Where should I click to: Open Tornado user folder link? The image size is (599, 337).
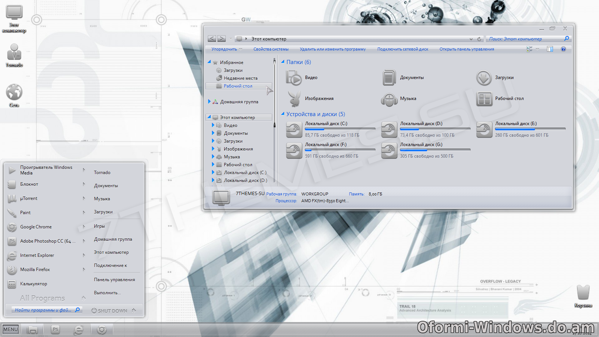tap(102, 173)
